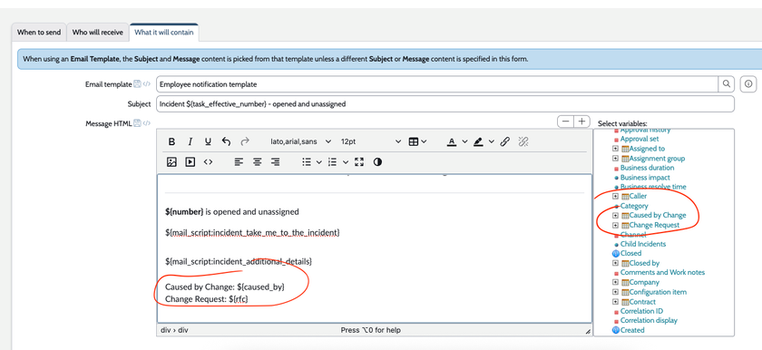
Task: Click the ${rfc} text in message body
Action: [x=239, y=299]
